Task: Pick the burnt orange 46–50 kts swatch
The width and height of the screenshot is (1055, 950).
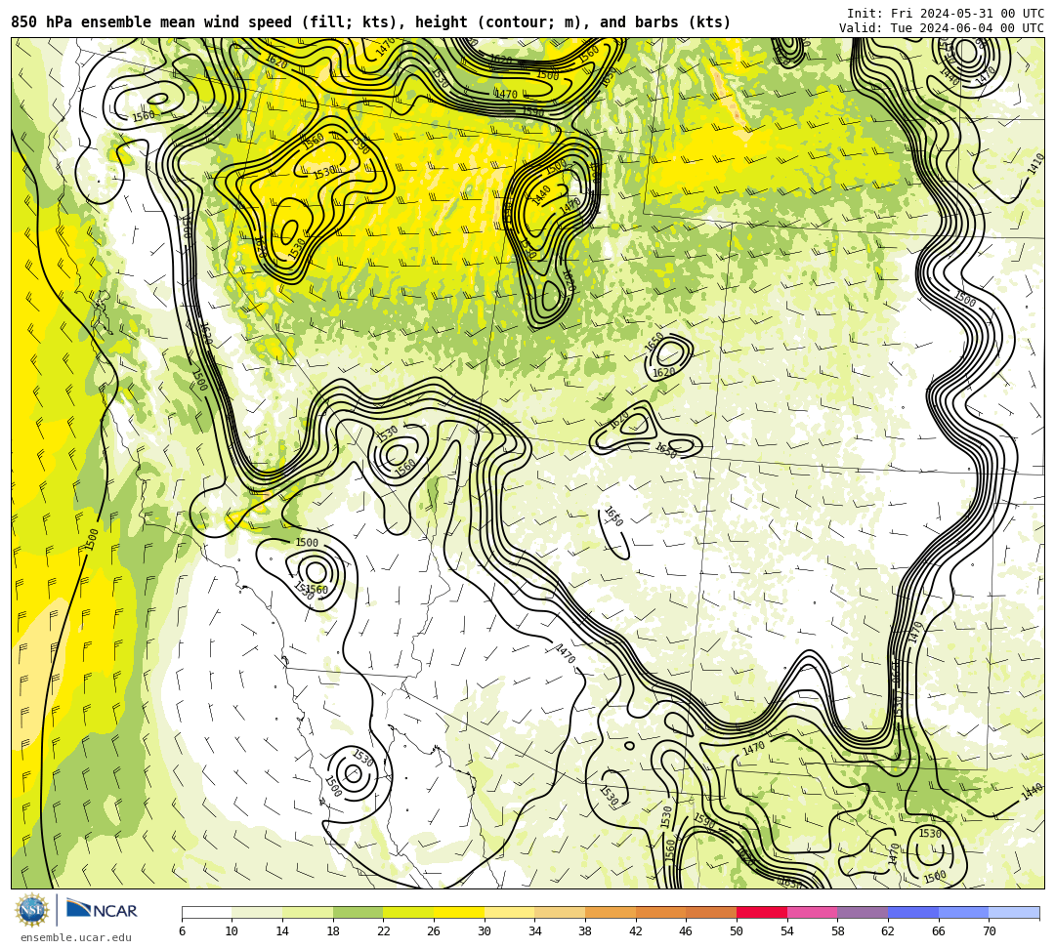Action: click(711, 912)
